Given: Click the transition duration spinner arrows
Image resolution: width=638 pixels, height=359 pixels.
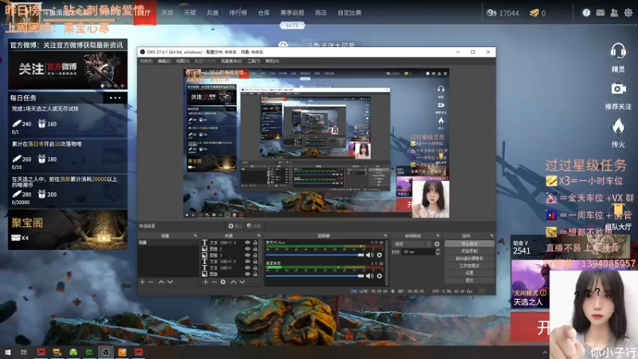Looking at the screenshot, I should click(437, 252).
